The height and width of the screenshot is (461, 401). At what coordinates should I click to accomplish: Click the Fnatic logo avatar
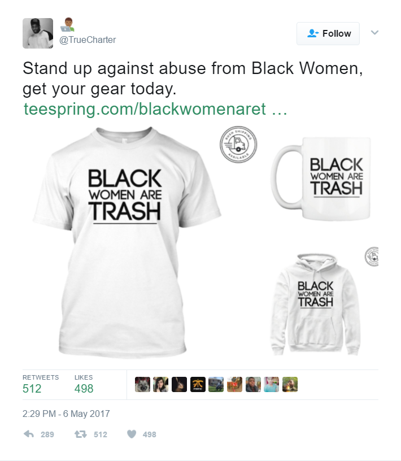coord(198,385)
